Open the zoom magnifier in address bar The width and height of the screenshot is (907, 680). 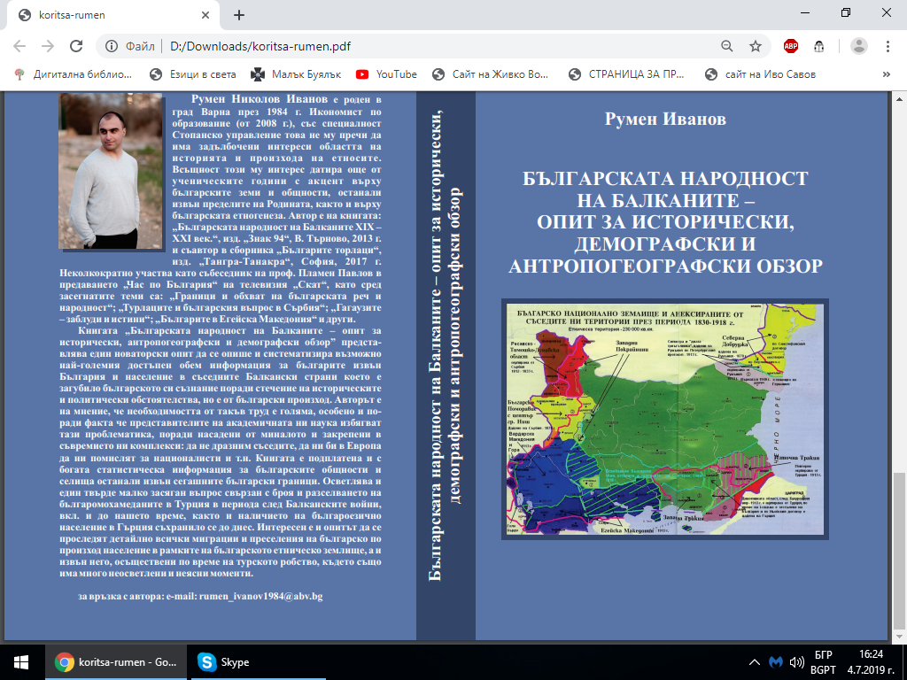pyautogui.click(x=727, y=46)
